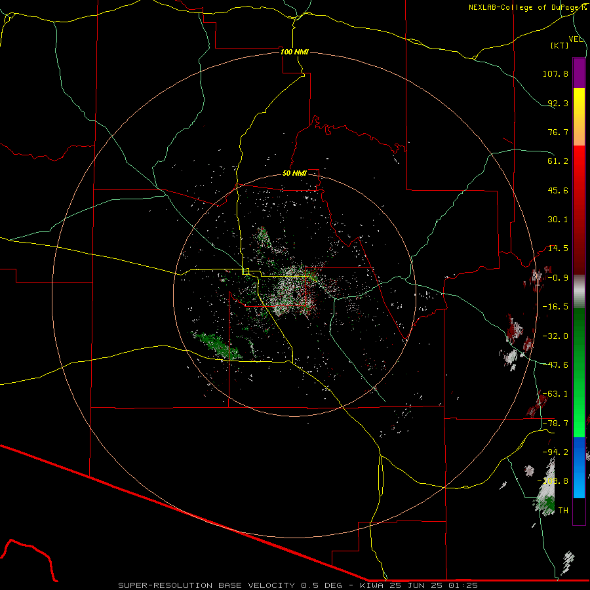This screenshot has width=590, height=590.
Task: Select the -108.8 velocity scale value
Action: [553, 481]
